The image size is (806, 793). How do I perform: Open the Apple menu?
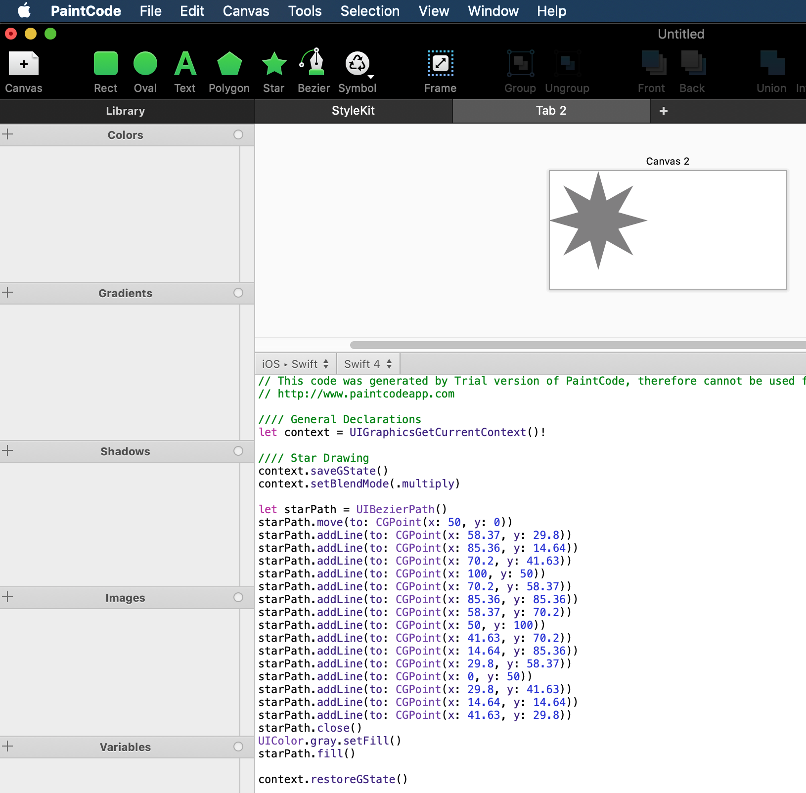[24, 10]
